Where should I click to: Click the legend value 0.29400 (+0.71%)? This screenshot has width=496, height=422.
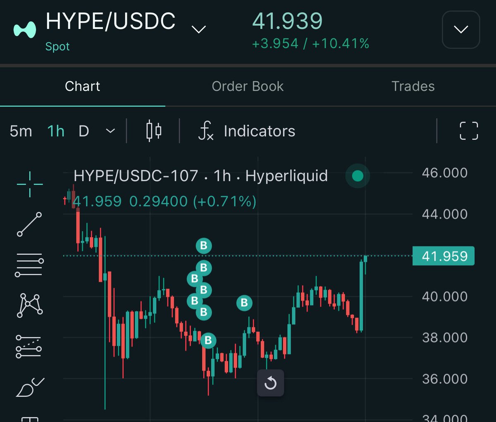click(x=193, y=201)
